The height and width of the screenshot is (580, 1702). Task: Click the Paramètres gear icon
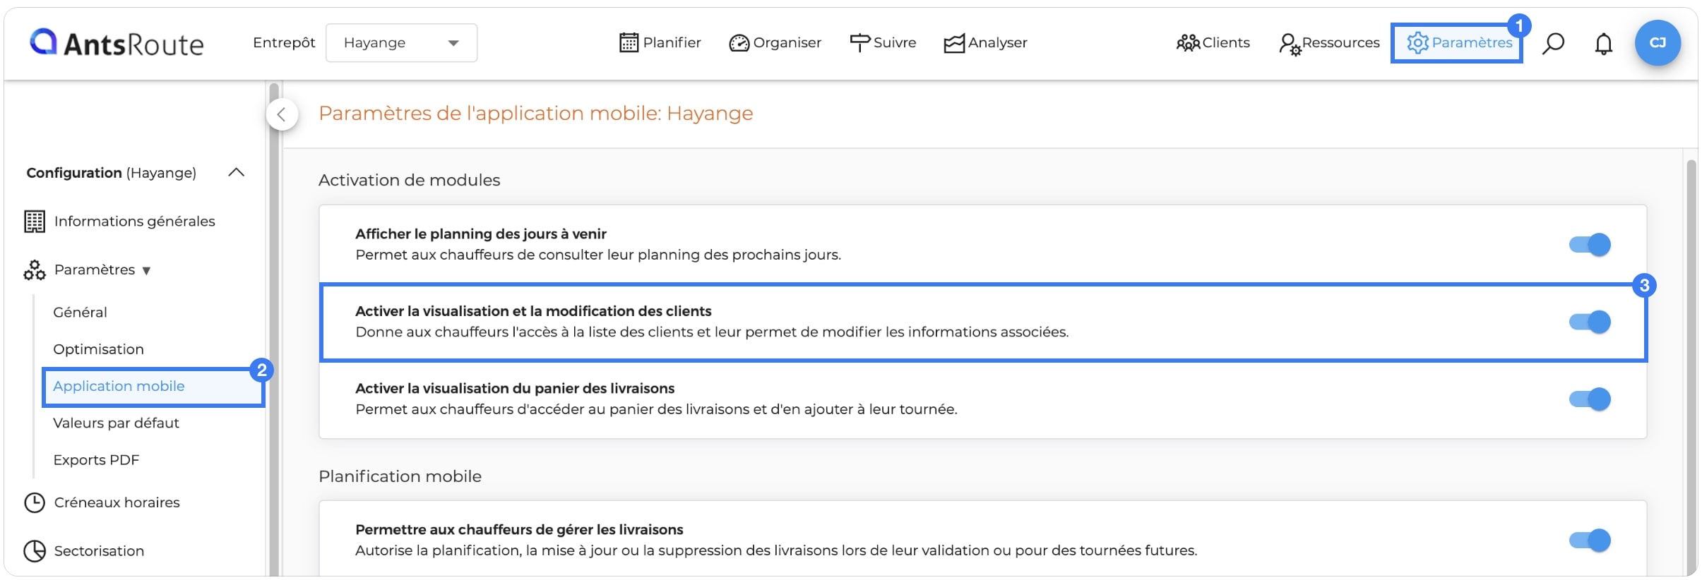(x=1417, y=43)
